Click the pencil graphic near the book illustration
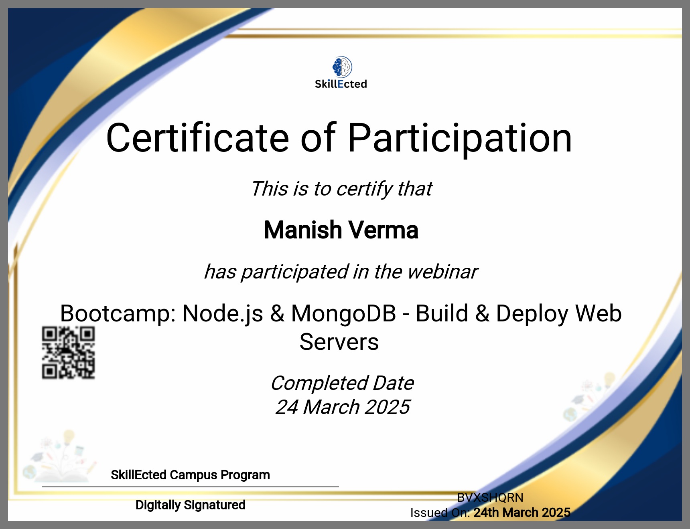690x529 pixels. (91, 469)
